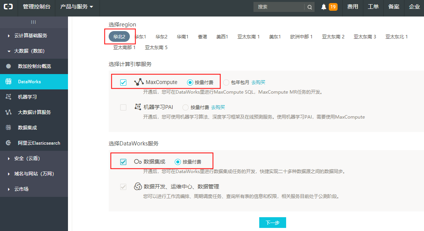This screenshot has width=424, height=231.
Task: Open 阿里云Elasticsearch in the sidebar
Action: coord(34,143)
